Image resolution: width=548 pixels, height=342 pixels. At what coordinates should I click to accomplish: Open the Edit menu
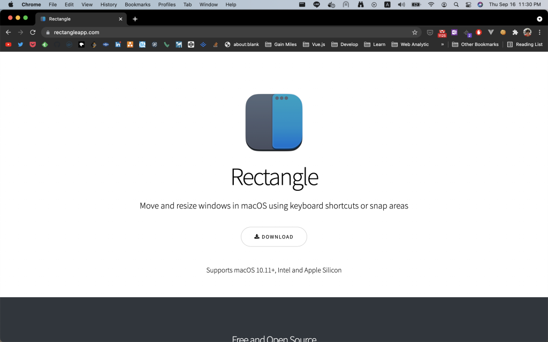point(69,4)
